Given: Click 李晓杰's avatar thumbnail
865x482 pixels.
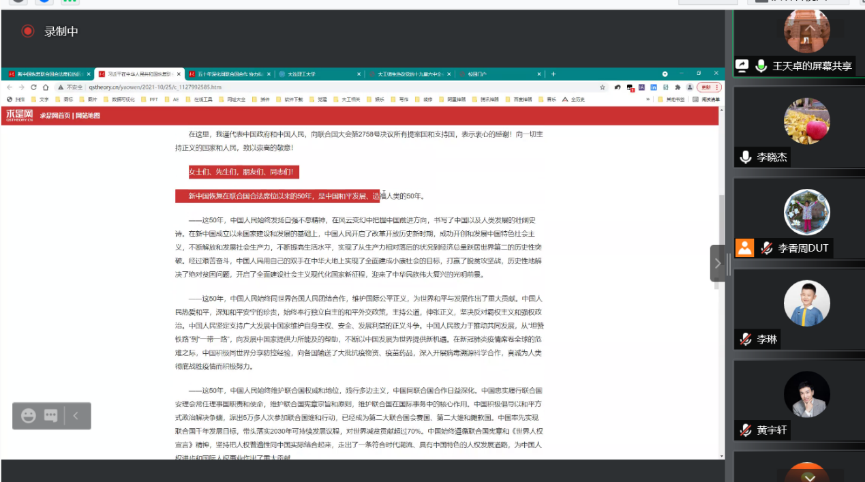Looking at the screenshot, I should point(807,121).
